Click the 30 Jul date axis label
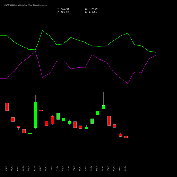This screenshot has width=177, height=177. (x=125, y=169)
